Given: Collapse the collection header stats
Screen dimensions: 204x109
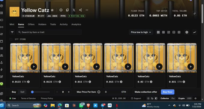Looking at the screenshot, I should (x=194, y=14).
